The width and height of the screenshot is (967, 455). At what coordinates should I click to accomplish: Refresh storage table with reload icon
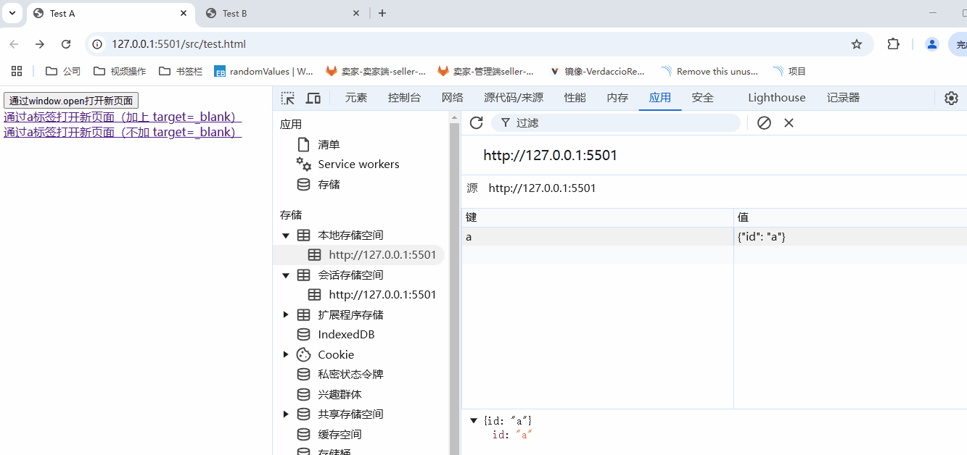click(x=476, y=122)
